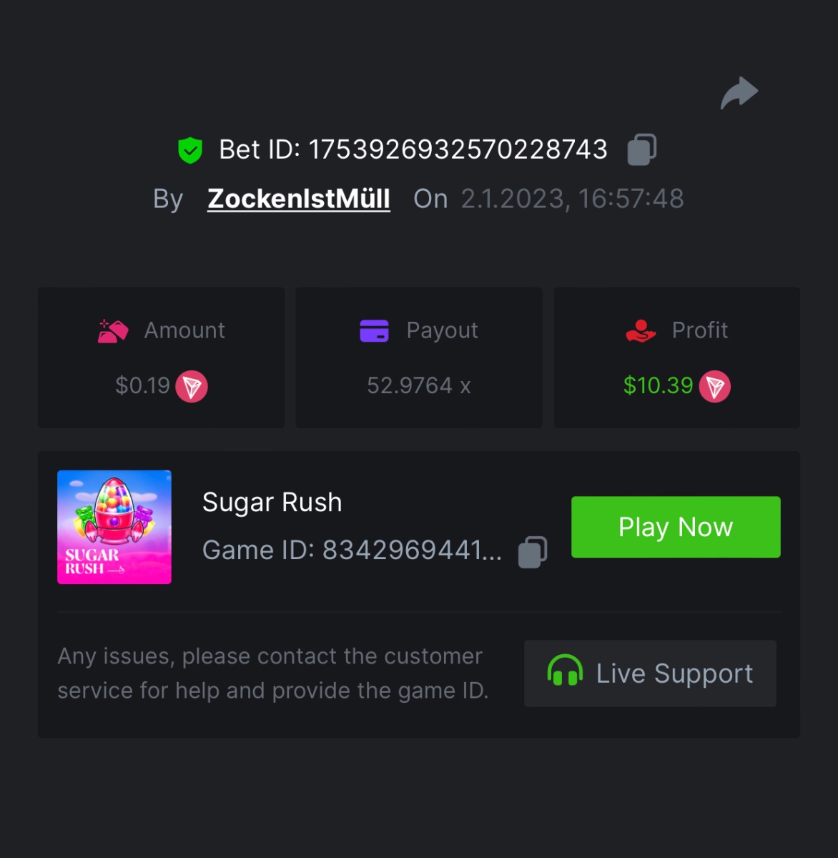Click the green $10.39 profit amount
838x858 pixels.
(x=658, y=386)
